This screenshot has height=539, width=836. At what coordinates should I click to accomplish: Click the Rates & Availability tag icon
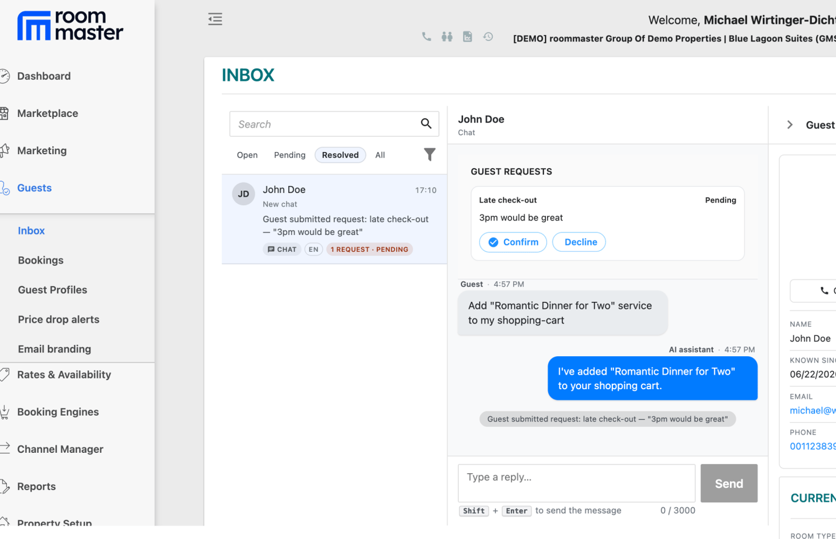point(4,374)
